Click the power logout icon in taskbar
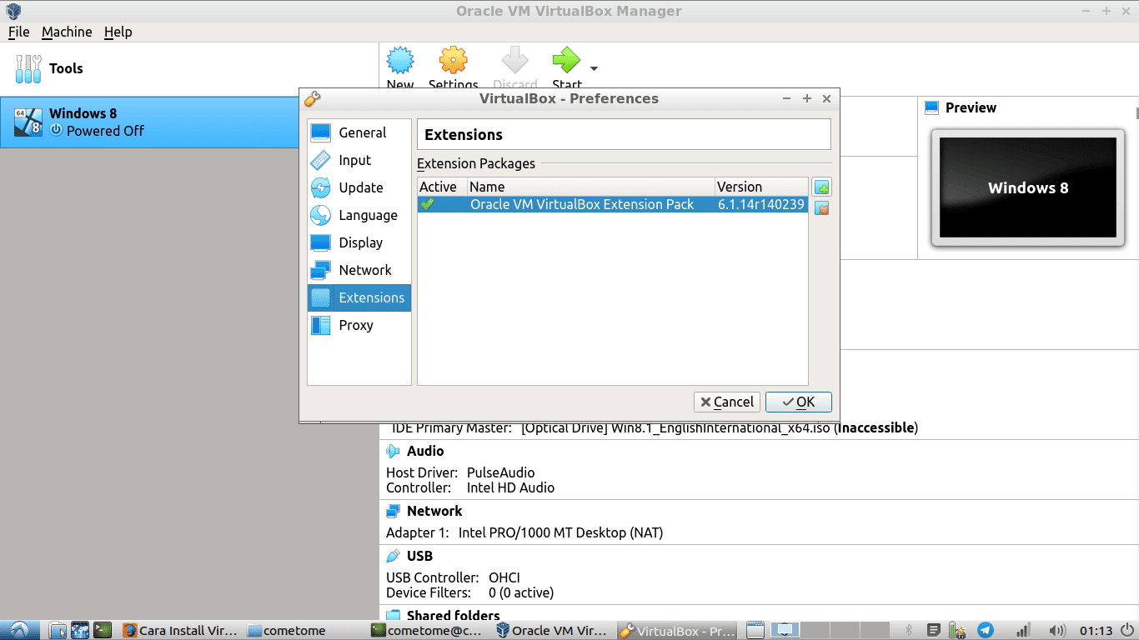 1128,631
